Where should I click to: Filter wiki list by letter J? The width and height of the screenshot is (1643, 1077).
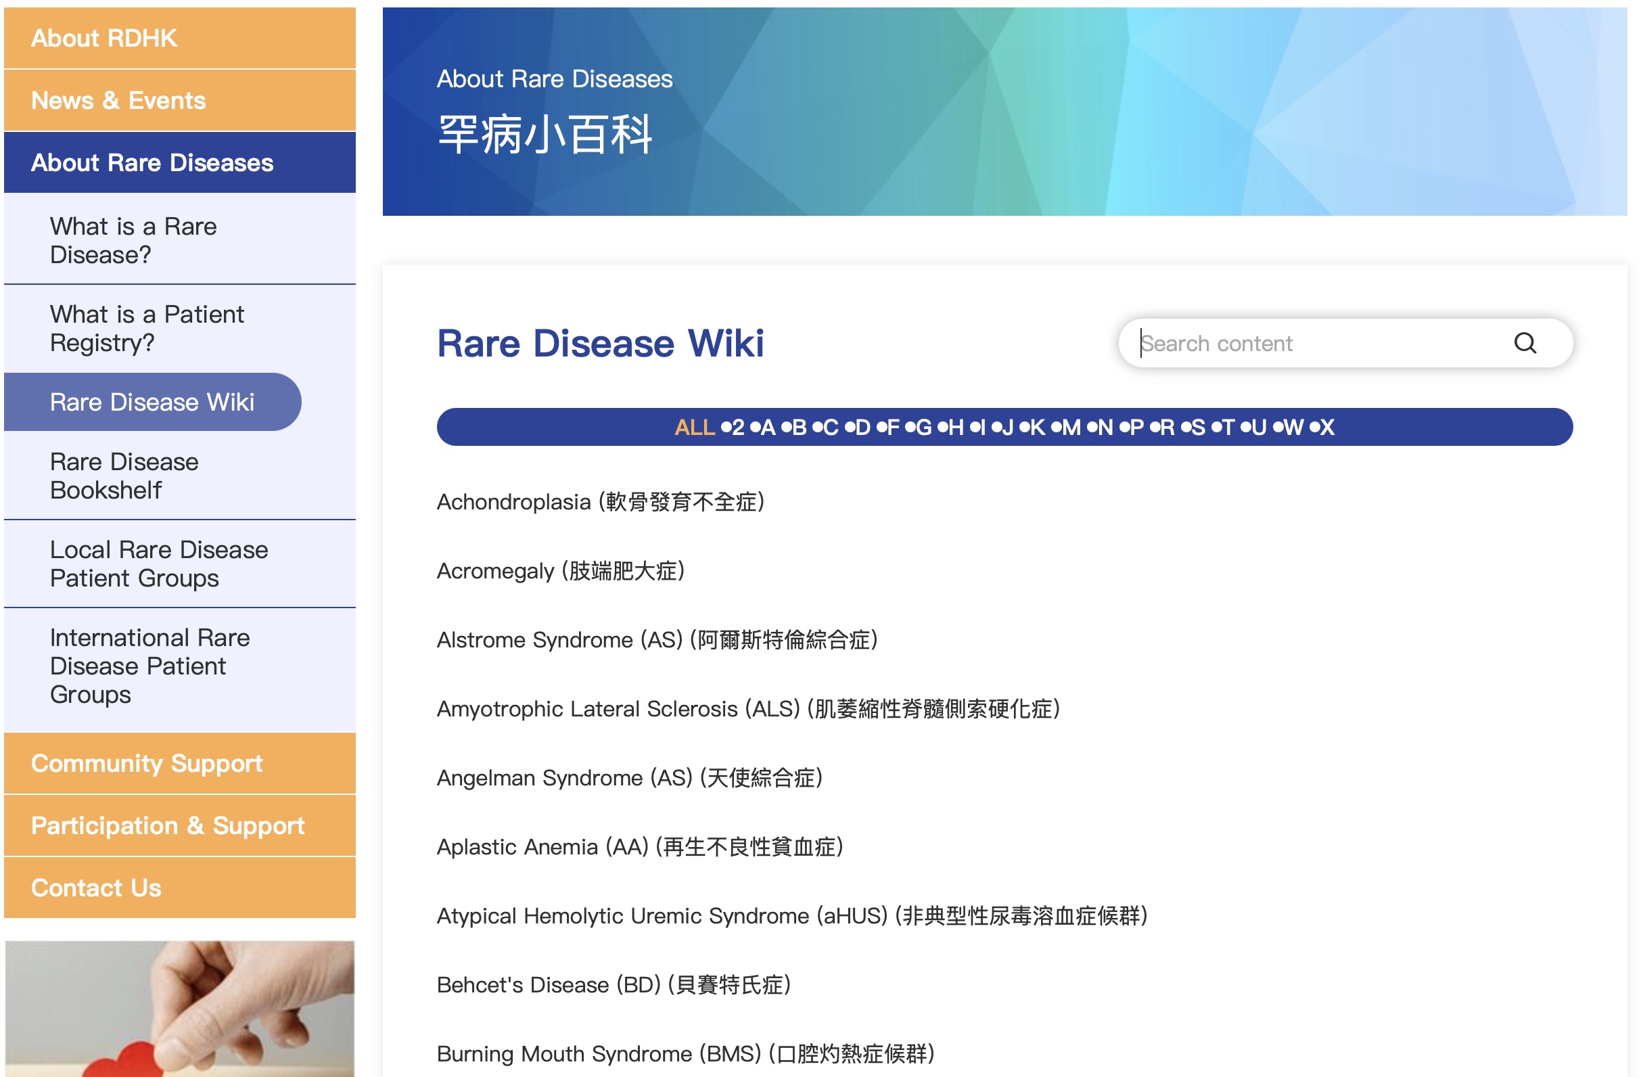(1007, 427)
